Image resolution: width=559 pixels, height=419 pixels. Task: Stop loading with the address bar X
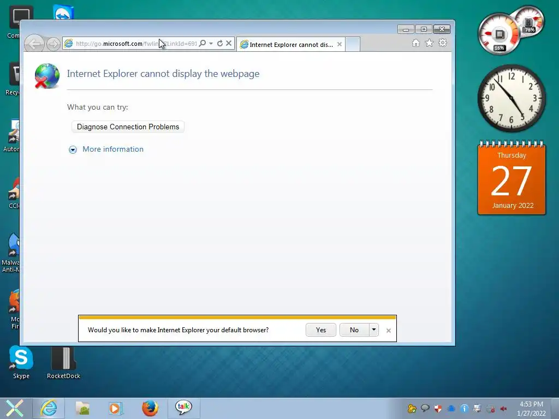tap(229, 44)
